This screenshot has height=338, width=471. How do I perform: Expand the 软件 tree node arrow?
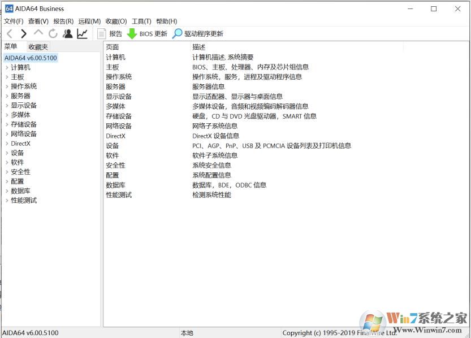coord(7,162)
